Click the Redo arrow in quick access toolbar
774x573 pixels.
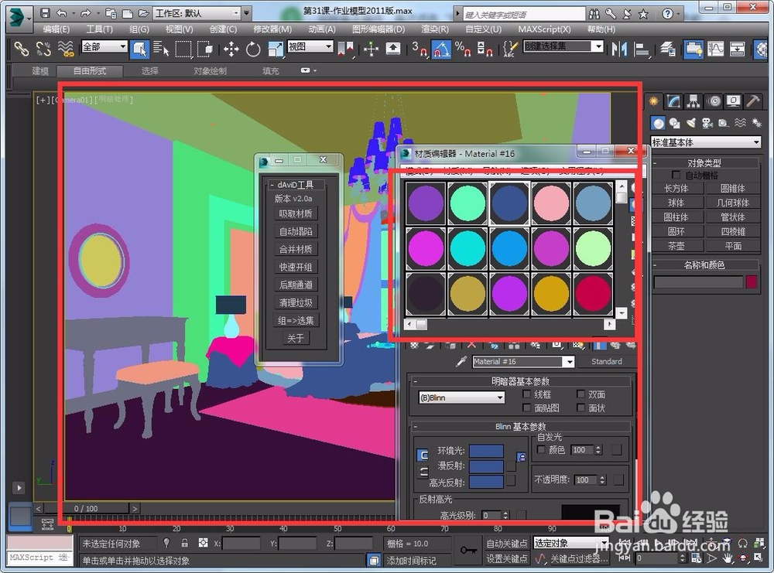coord(85,13)
